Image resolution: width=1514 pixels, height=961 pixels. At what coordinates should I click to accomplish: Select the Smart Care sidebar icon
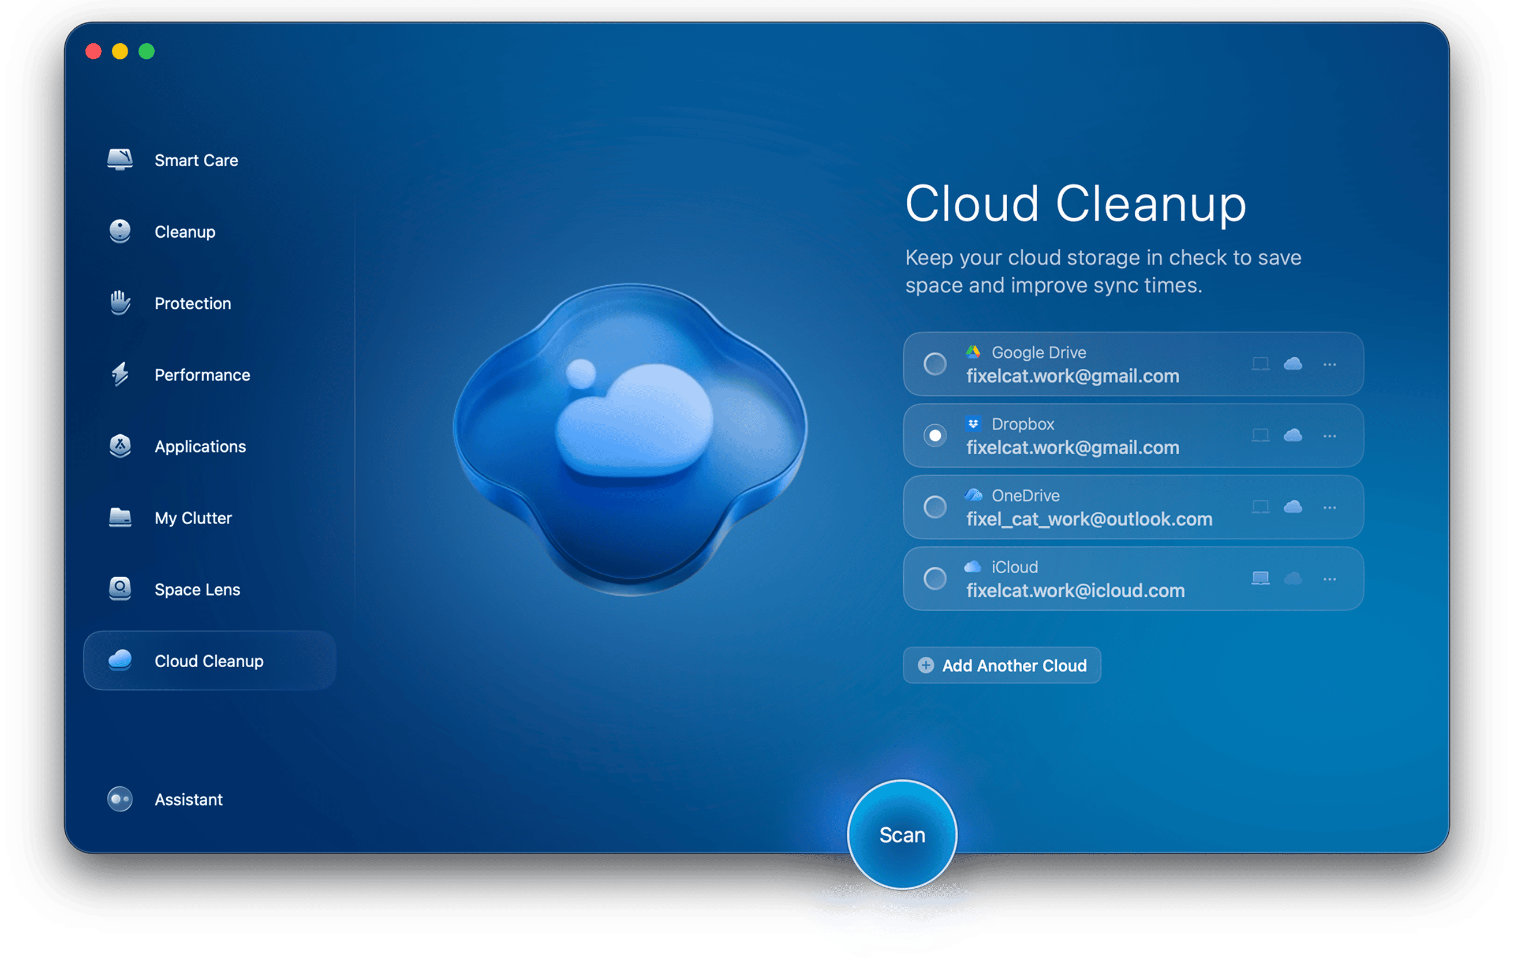pyautogui.click(x=119, y=160)
